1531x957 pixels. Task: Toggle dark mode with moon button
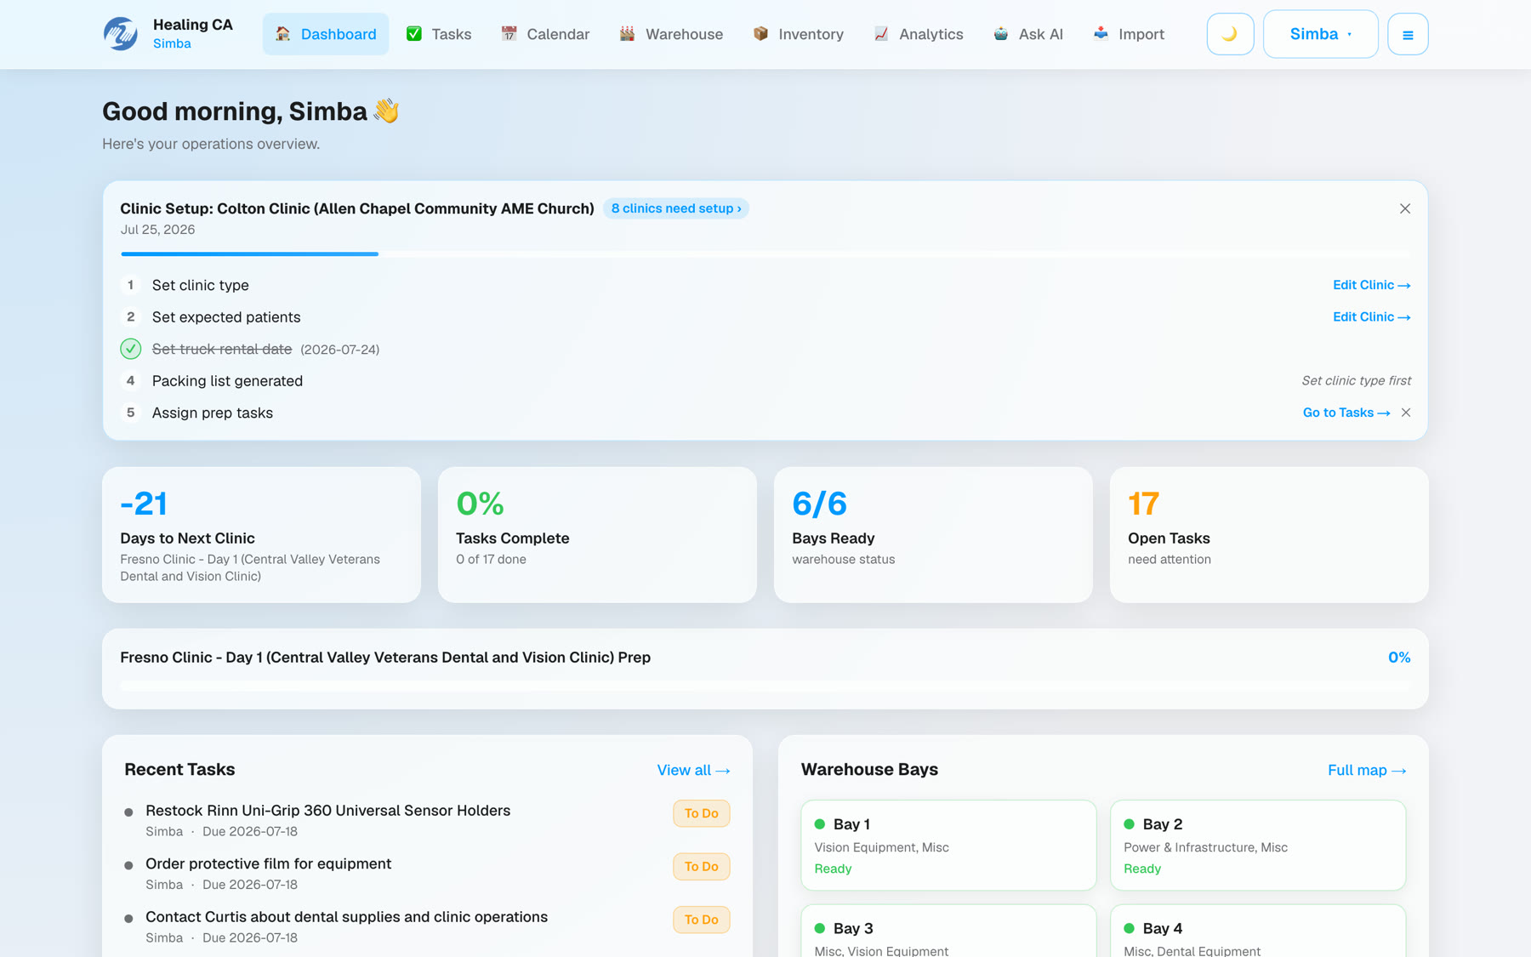[x=1230, y=34]
